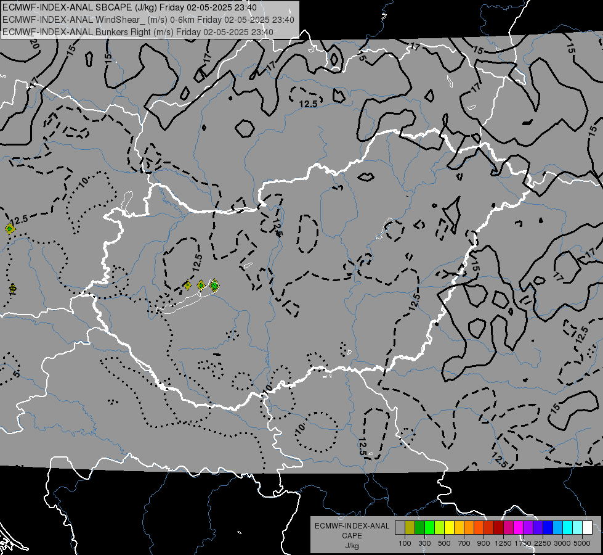Click the Bunkers Right title line
The width and height of the screenshot is (603, 555).
[138, 32]
